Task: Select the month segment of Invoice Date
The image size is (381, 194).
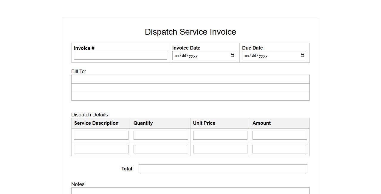Action: 177,56
